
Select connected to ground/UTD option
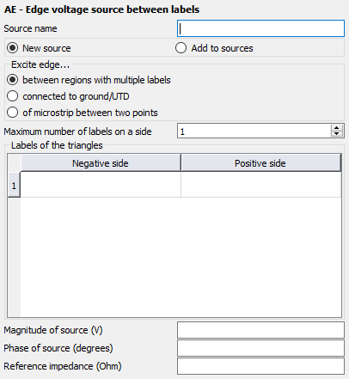click(x=12, y=96)
